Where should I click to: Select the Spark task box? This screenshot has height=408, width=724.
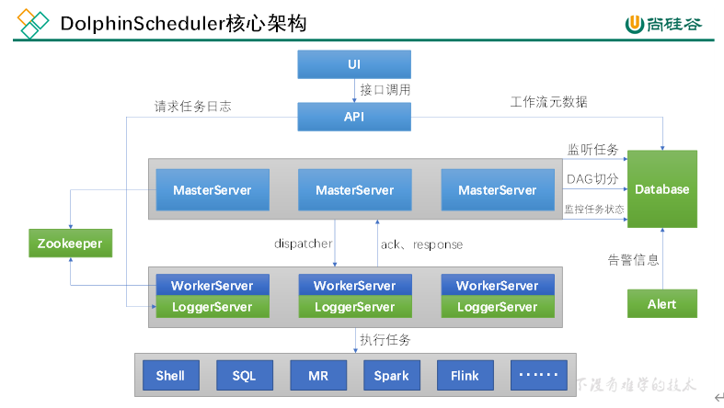pos(391,375)
